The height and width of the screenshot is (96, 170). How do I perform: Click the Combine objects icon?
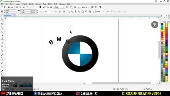[64, 11]
